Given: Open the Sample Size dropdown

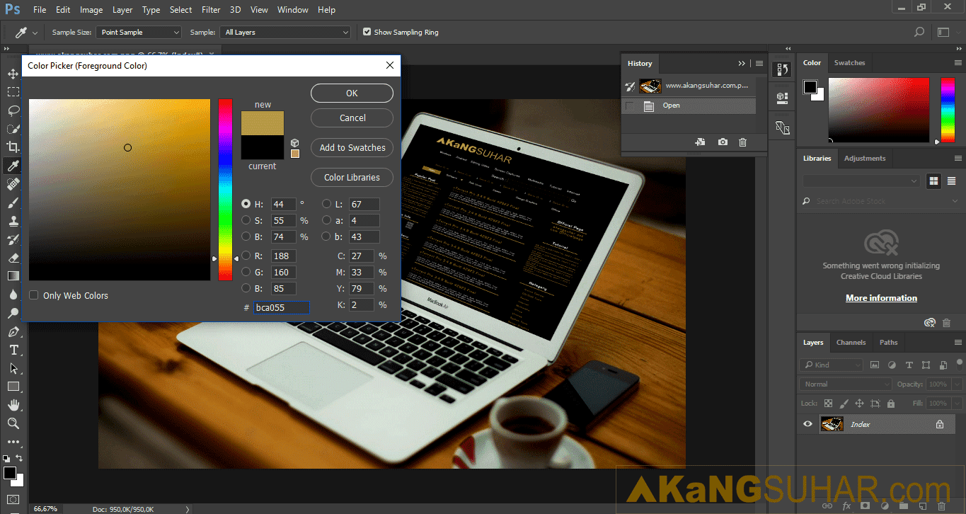Looking at the screenshot, I should [x=139, y=32].
